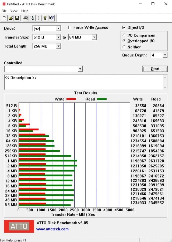The image size is (172, 242).
Task: Enable Force Write Access checkbox
Action: [x=70, y=27]
